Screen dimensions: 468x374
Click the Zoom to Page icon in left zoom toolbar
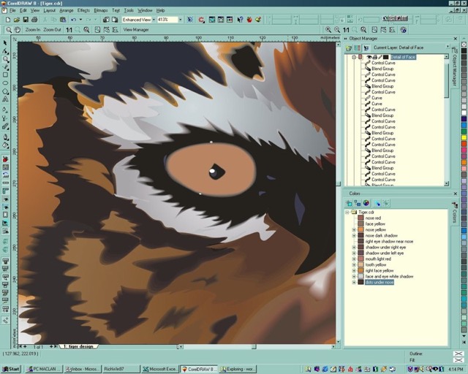tap(97, 30)
